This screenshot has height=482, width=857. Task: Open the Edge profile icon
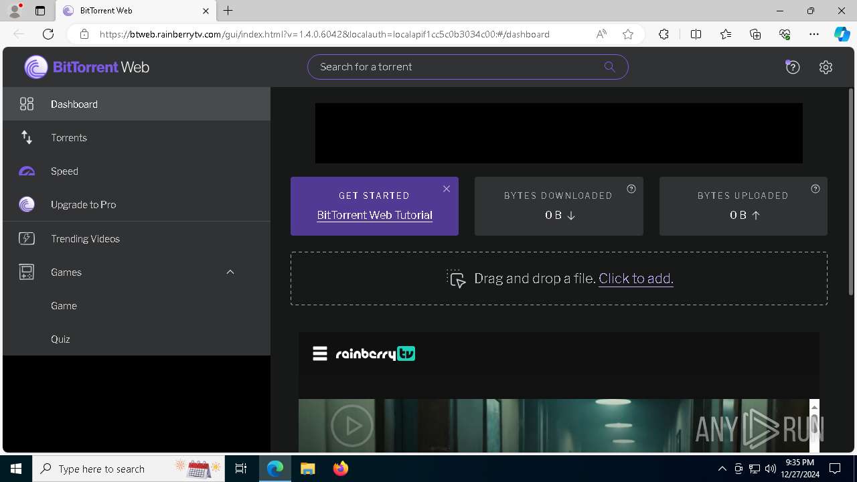pyautogui.click(x=15, y=11)
